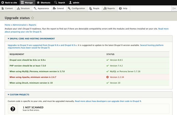177x115 pixels.
Task: Click the red error icon for Apache version
Action: (108, 77)
